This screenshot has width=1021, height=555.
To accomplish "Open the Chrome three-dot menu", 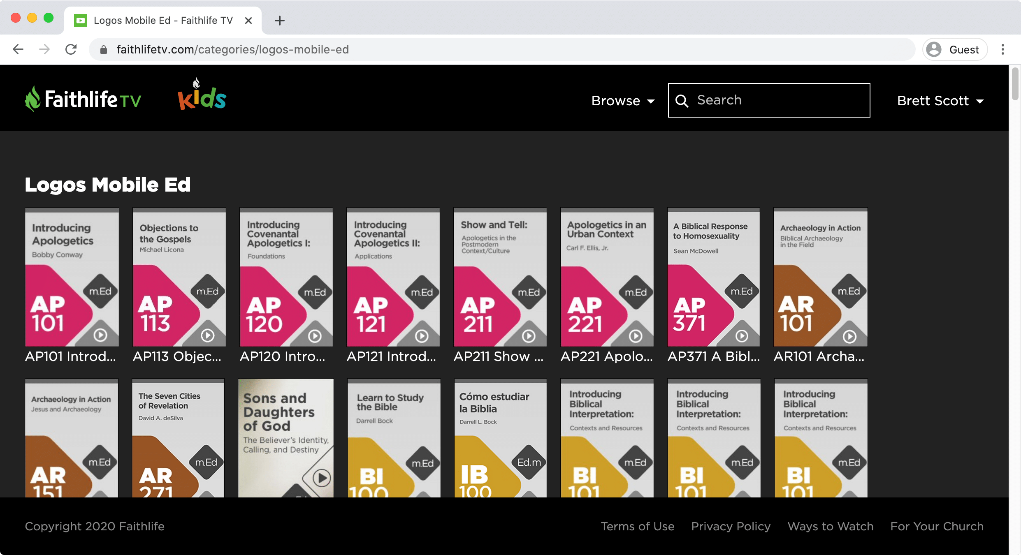I will point(1003,49).
